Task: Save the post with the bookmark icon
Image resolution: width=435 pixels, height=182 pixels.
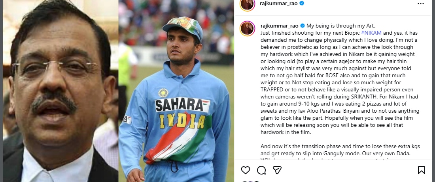Action: (x=422, y=170)
